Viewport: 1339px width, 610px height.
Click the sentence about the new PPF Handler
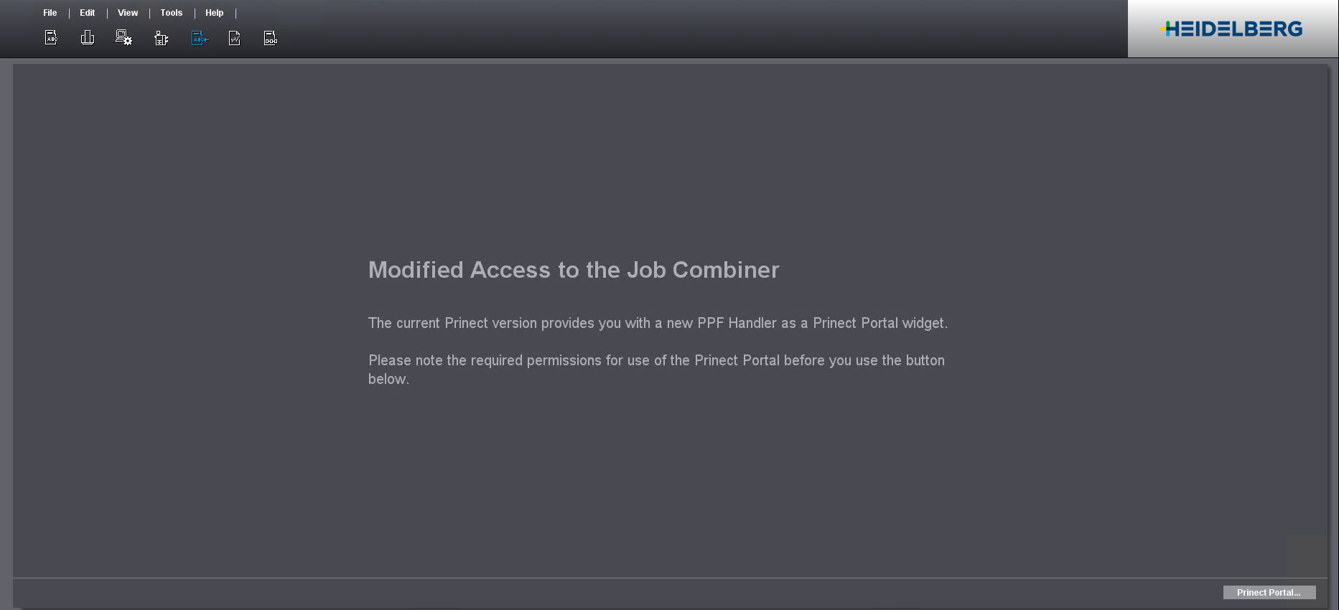coord(657,323)
